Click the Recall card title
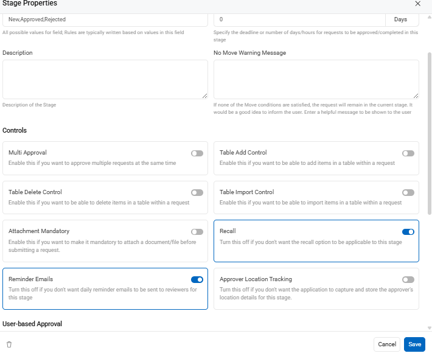Screen dimensions: 432x356 click(228, 231)
